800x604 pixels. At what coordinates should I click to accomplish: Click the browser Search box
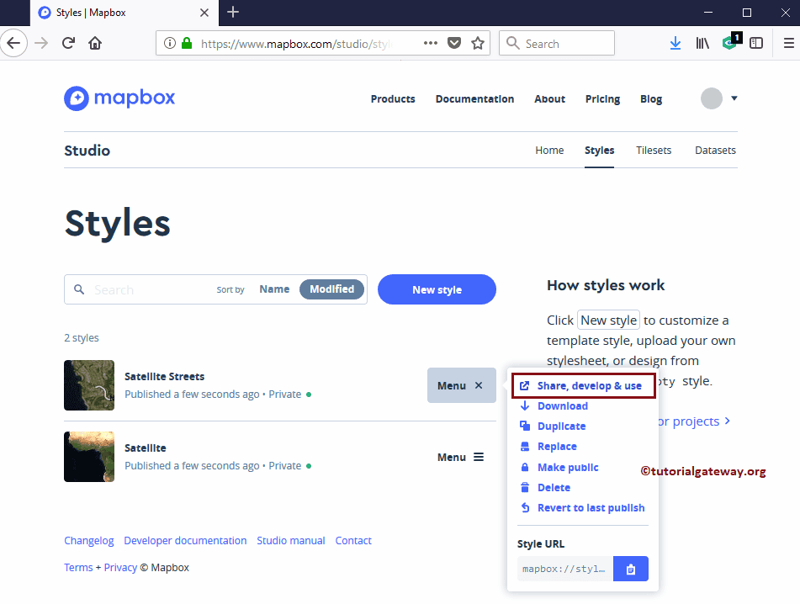coord(557,44)
